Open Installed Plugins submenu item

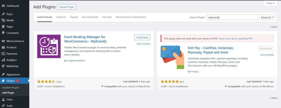(11, 88)
